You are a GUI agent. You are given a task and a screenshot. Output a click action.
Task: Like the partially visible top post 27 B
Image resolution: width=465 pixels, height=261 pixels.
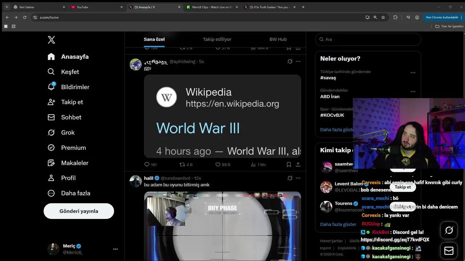222,48
